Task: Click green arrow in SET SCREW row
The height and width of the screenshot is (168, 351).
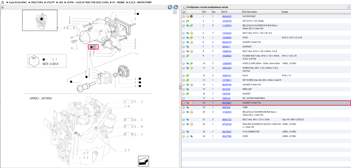Action: coord(187,80)
